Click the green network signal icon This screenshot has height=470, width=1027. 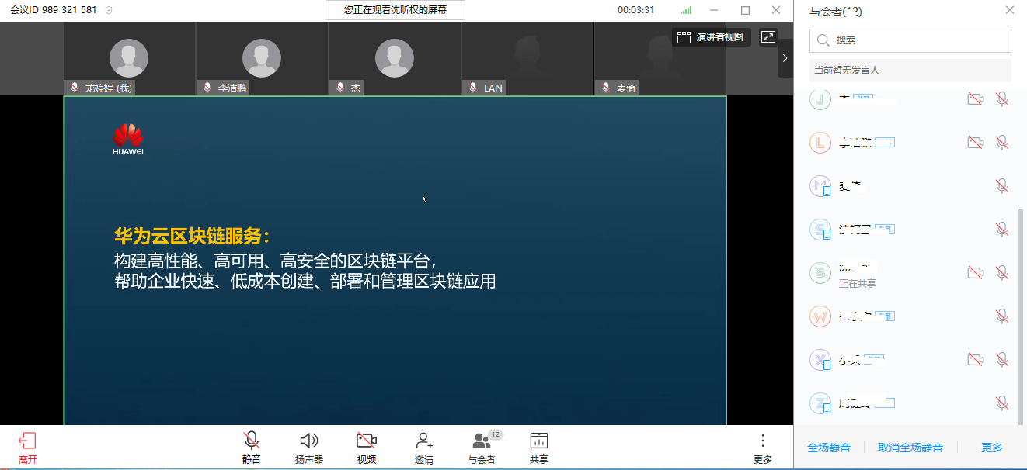(x=686, y=10)
